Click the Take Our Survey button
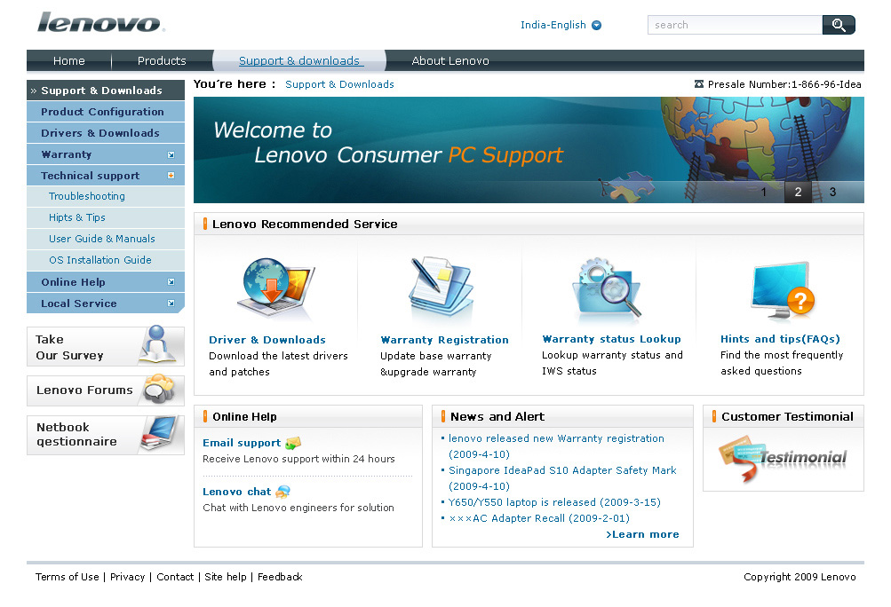The height and width of the screenshot is (607, 891). 106,346
